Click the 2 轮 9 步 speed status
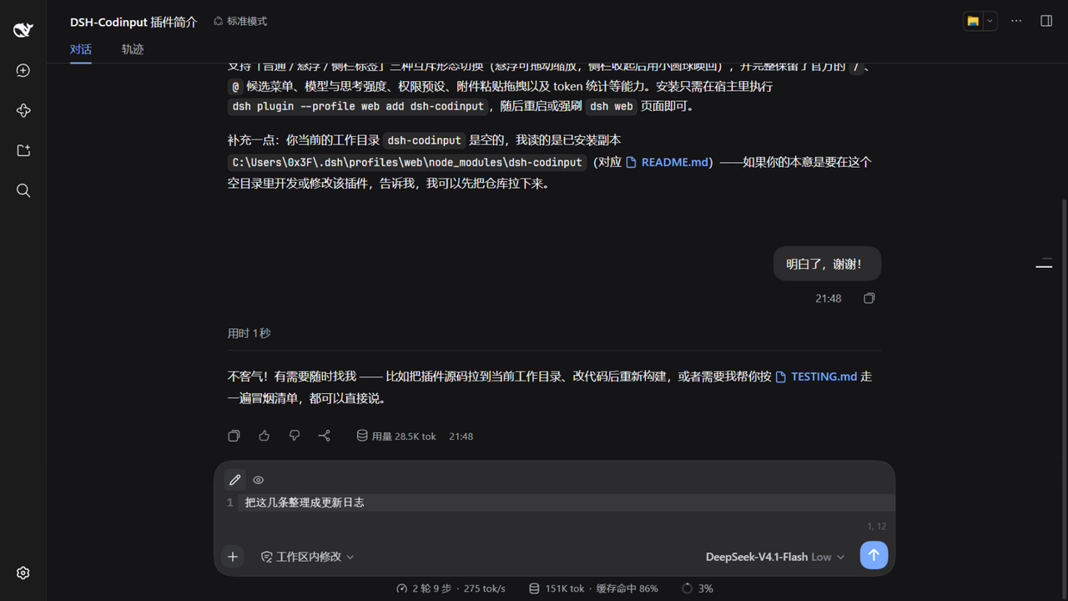Viewport: 1068px width, 601px height. [451, 588]
